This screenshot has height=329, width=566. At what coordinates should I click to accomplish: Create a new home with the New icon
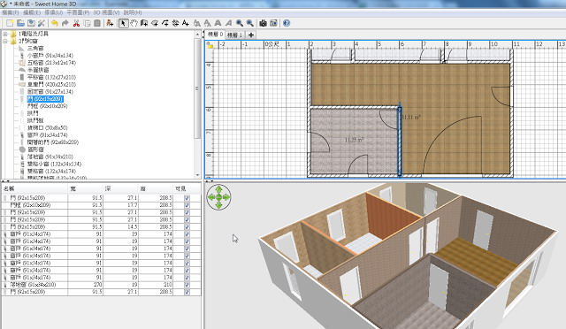10,23
